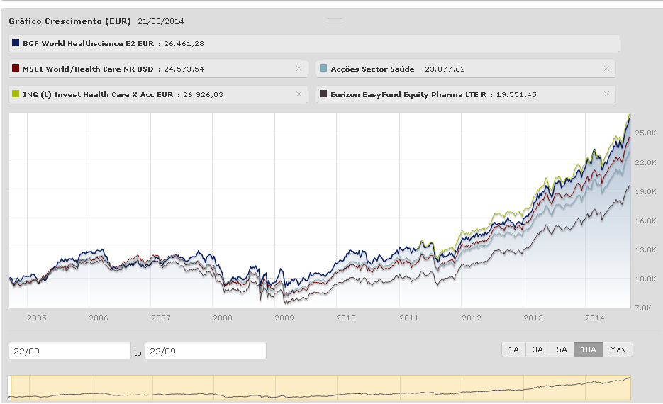
Task: Click Acções Sector Saúde blue-gray swatch
Action: (324, 69)
